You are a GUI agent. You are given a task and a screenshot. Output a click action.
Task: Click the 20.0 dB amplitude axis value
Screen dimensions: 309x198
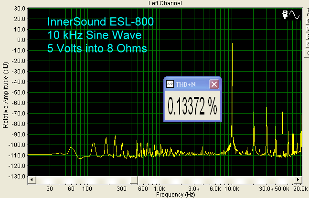[x=20, y=19]
